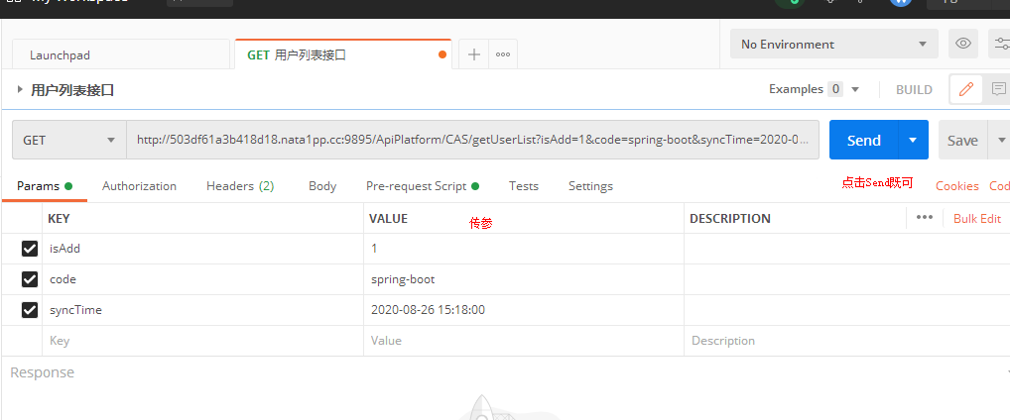Click the Send button
This screenshot has height=420, width=1010.
point(864,140)
